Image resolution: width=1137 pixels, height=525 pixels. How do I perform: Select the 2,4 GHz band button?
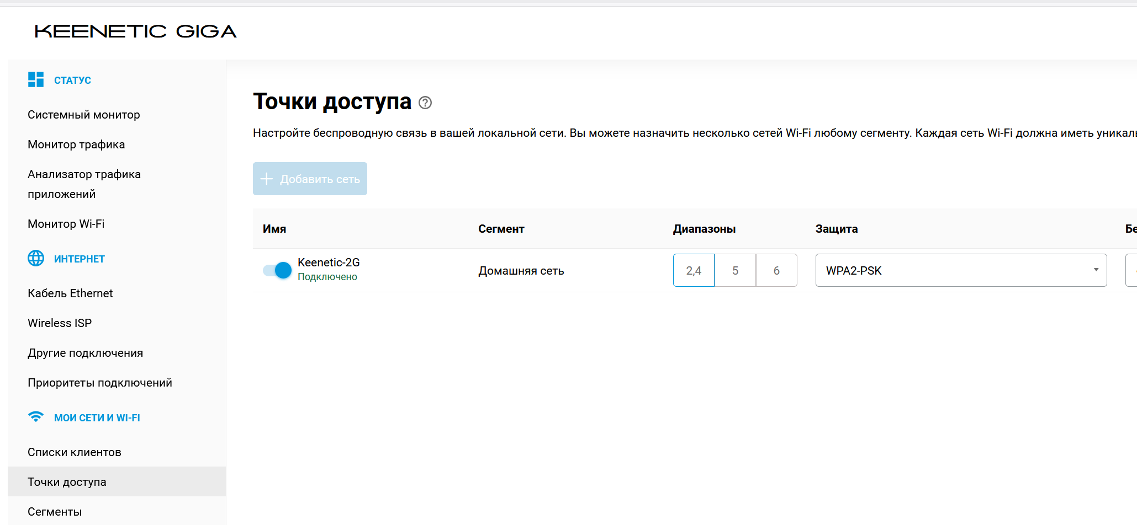coord(694,270)
